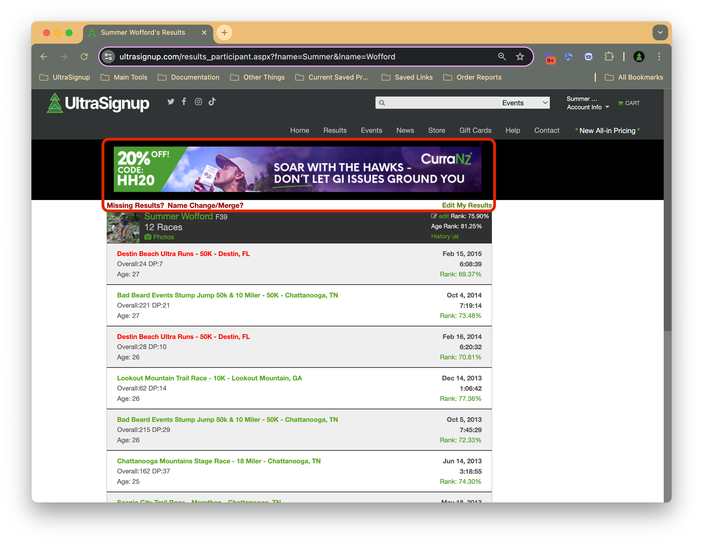Screen dimensions: 703x544
Task: Open UltraSignup Twitter icon
Action: (171, 102)
